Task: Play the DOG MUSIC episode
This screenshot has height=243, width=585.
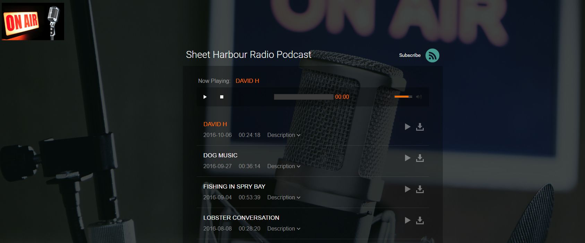Action: [x=408, y=158]
